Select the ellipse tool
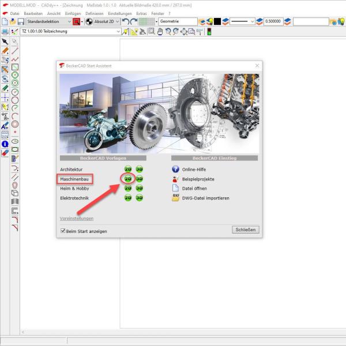 point(15,141)
